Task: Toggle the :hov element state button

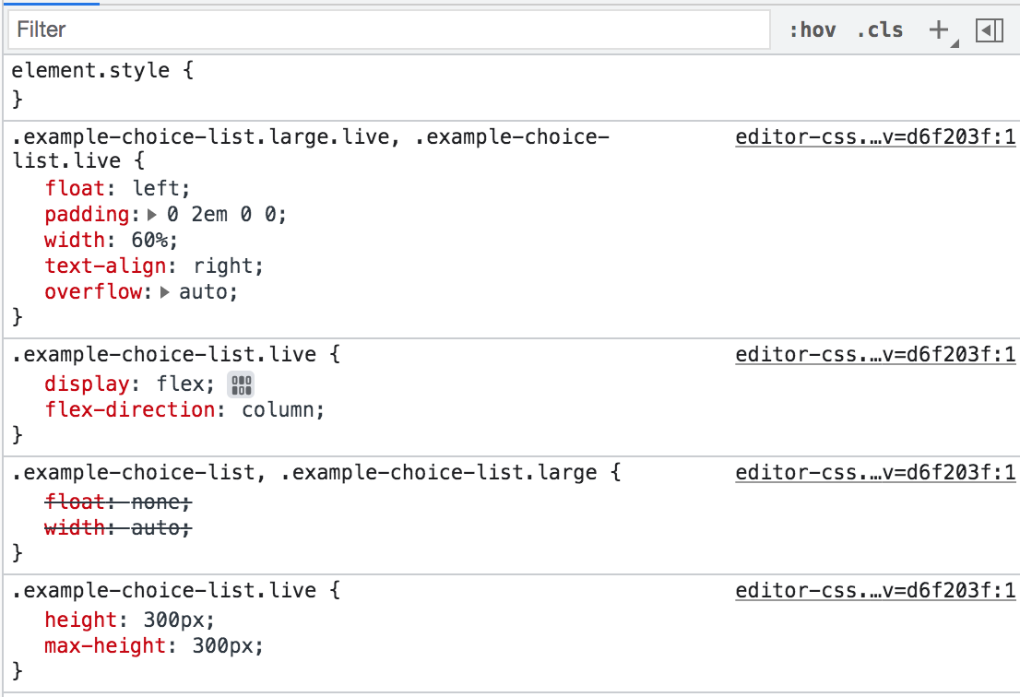Action: [x=812, y=30]
